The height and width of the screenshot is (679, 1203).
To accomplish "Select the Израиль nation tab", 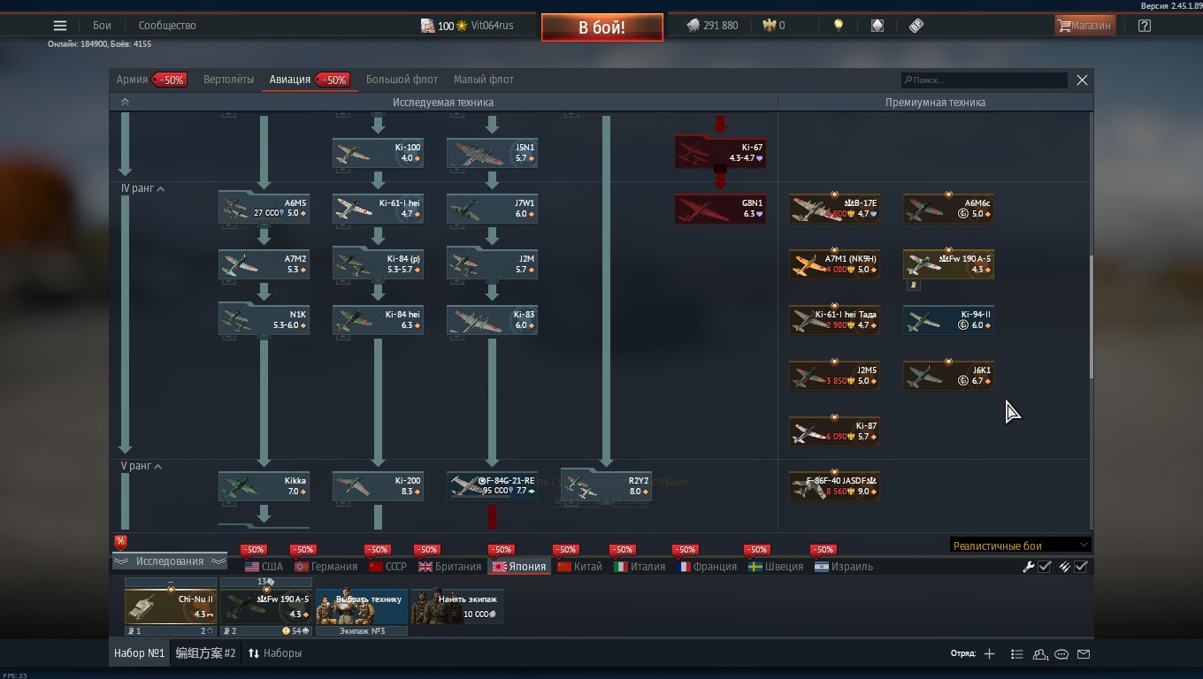I will coord(844,567).
